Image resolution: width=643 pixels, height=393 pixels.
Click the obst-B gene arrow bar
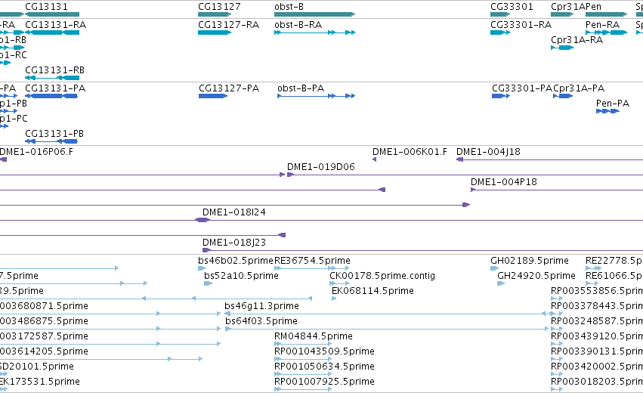point(314,14)
